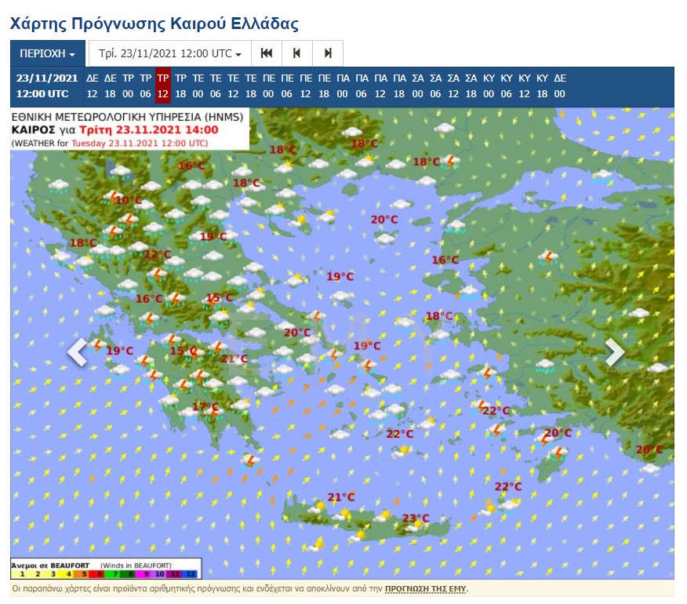This screenshot has width=687, height=604.
Task: Select timeline slot ΤΕ 12
Action: (233, 86)
